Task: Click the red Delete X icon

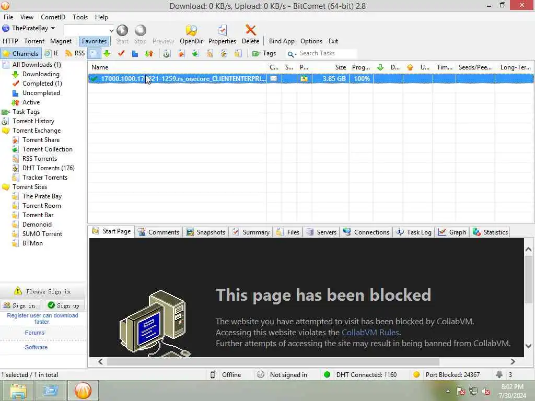Action: tap(250, 30)
